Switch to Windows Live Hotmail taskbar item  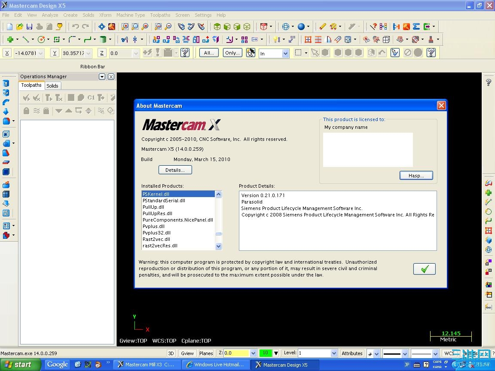click(216, 365)
